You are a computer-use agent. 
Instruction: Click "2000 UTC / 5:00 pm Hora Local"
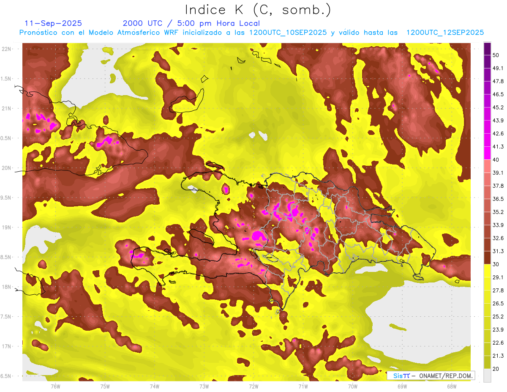click(x=191, y=23)
